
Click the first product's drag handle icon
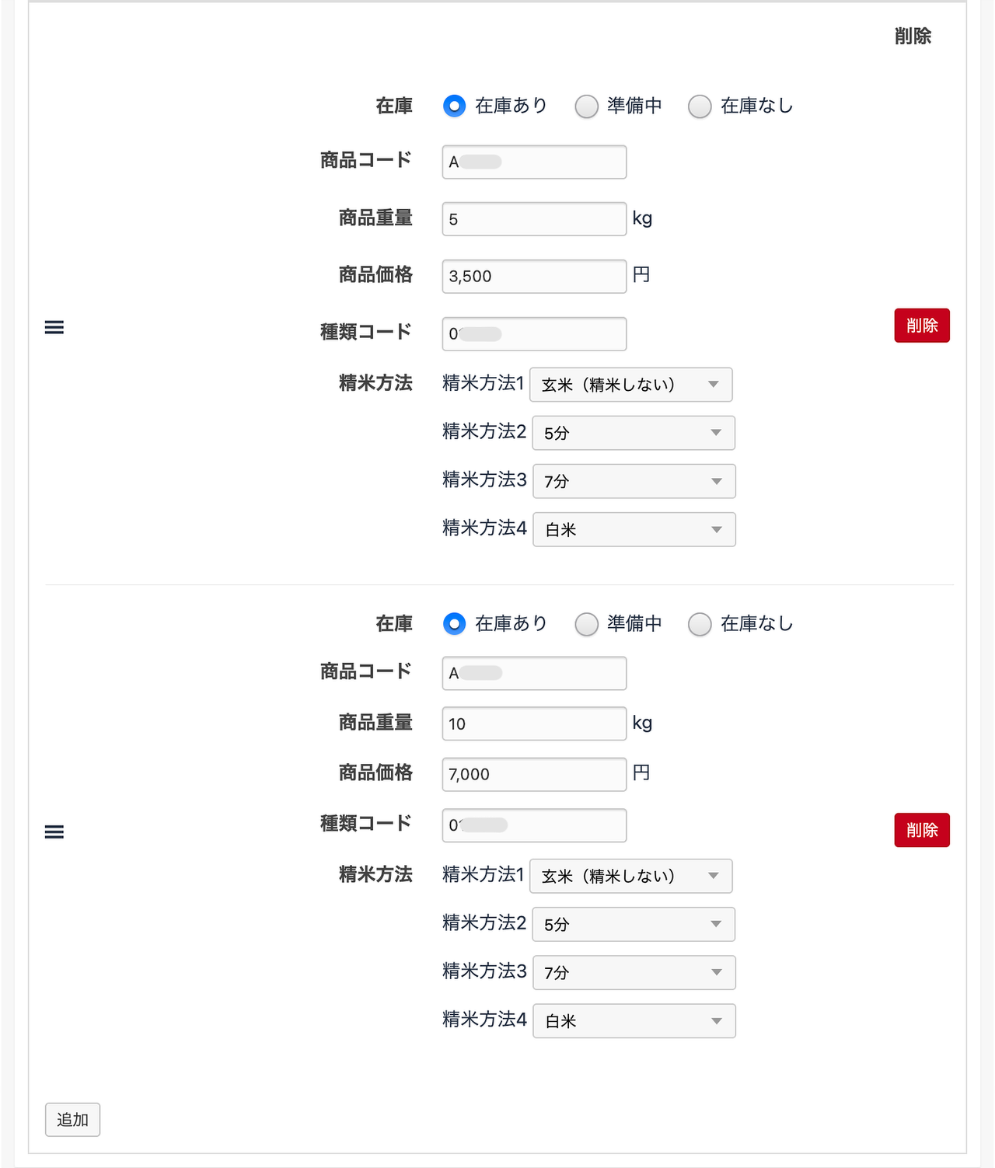(x=54, y=327)
